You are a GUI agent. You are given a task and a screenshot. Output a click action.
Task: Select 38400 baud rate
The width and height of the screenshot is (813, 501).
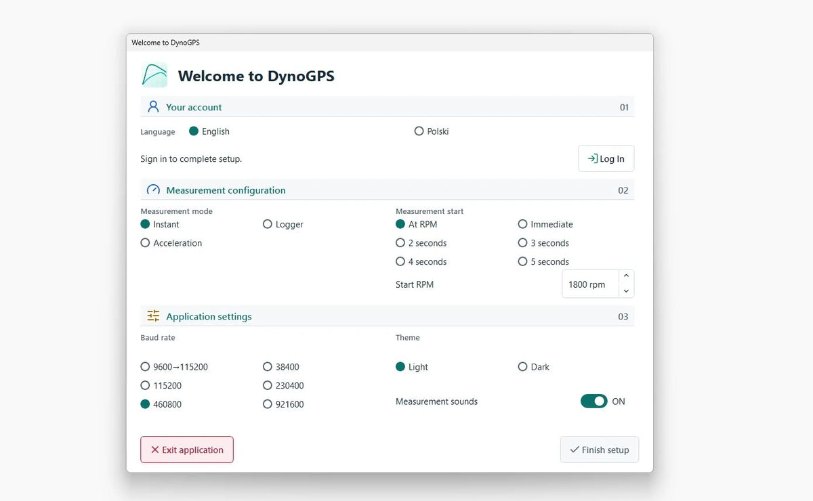281,367
